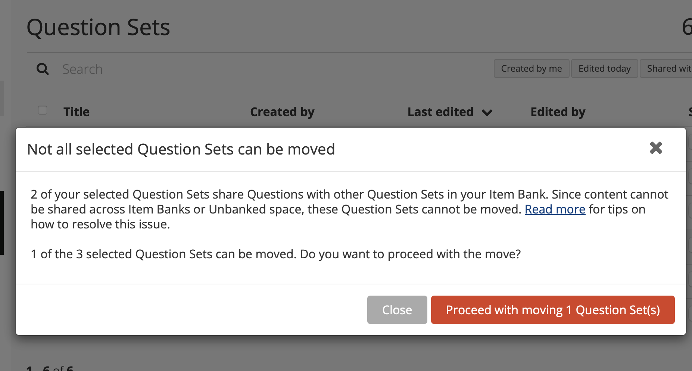Screen dimensions: 692x371
Task: Sort by the Last edited column
Action: point(440,112)
